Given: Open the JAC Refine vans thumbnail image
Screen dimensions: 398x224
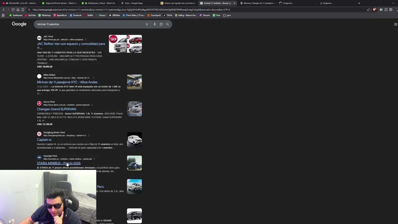Looking at the screenshot, I should (125, 44).
